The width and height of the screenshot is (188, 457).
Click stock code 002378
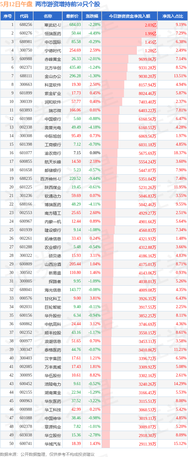26,427
